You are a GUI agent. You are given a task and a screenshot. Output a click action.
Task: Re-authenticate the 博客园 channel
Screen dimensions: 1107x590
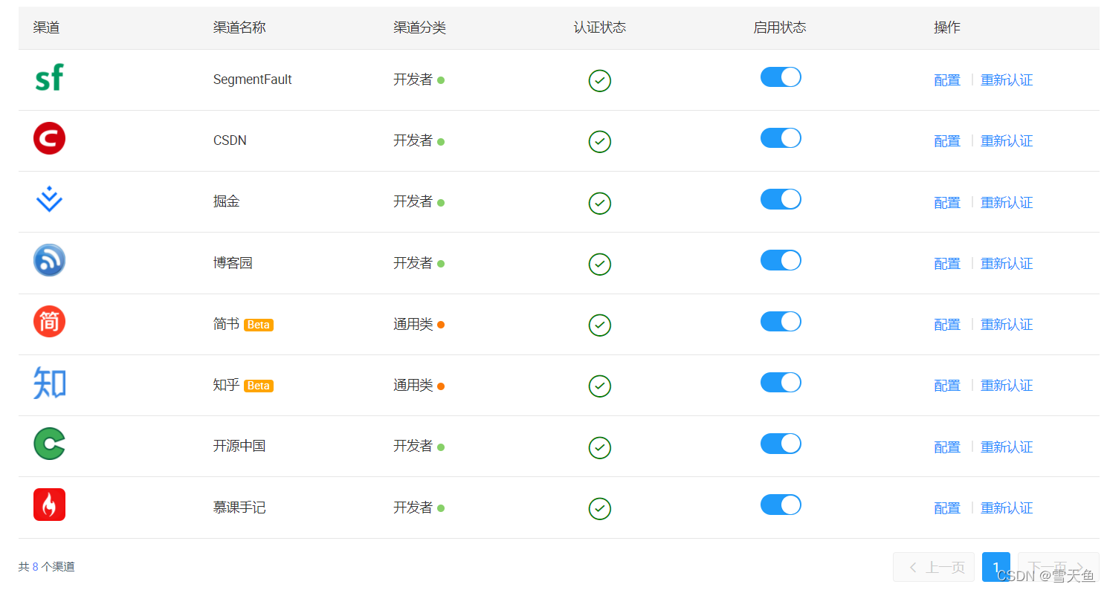[x=1007, y=263]
